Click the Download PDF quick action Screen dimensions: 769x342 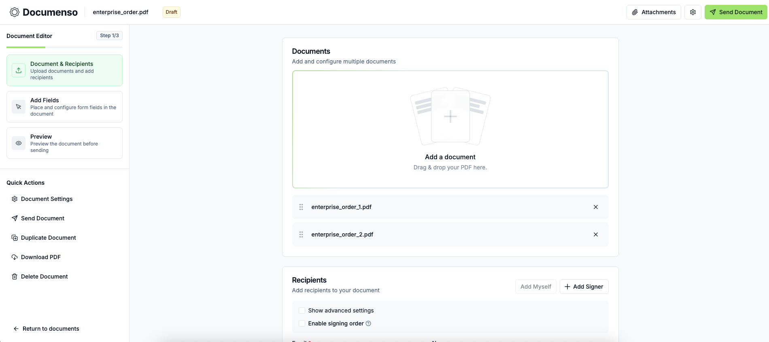[40, 257]
